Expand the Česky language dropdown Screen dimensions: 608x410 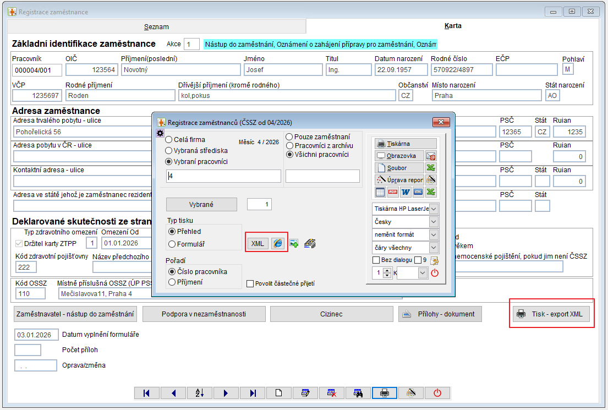click(x=434, y=222)
